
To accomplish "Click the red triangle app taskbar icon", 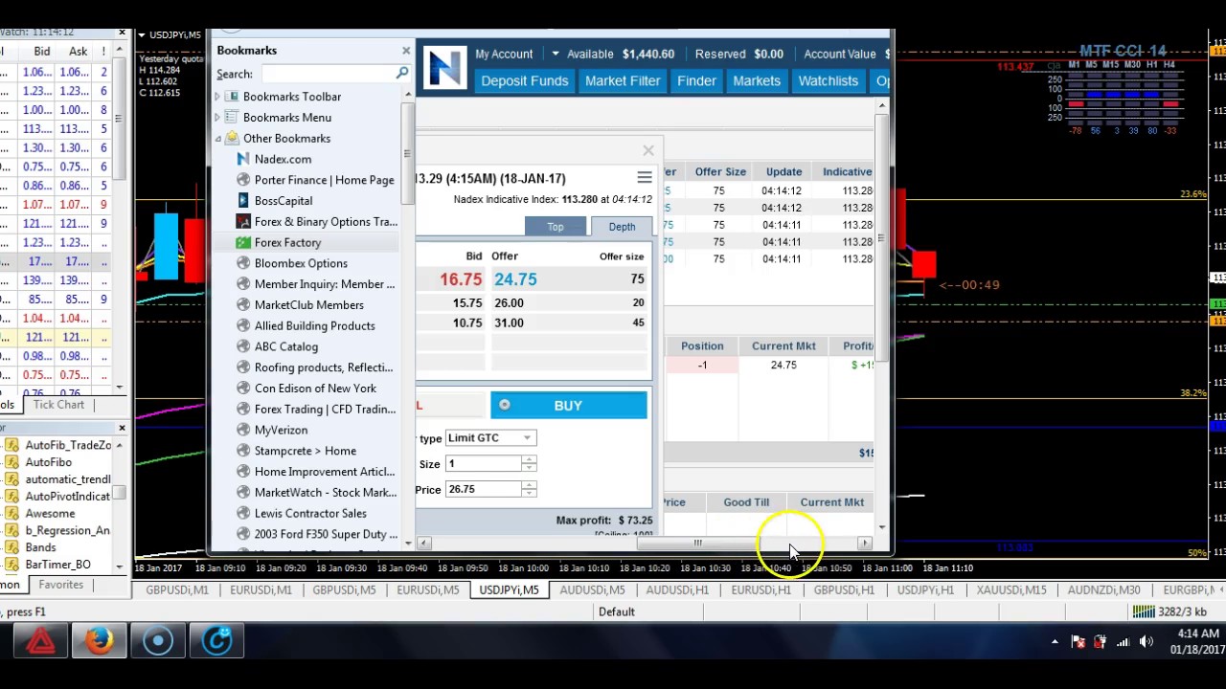I will pyautogui.click(x=41, y=640).
